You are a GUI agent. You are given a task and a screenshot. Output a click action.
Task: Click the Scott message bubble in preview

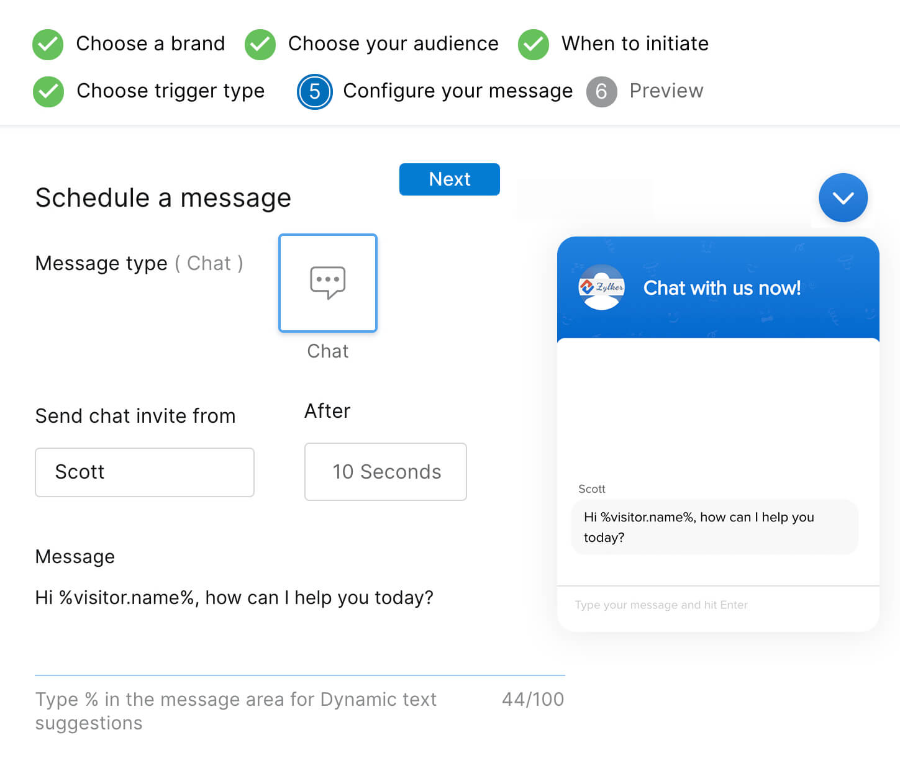tap(714, 527)
